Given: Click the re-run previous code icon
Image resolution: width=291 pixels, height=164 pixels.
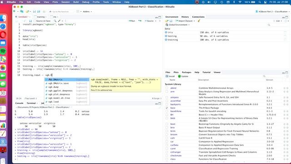Looking at the screenshot, I should click(140, 21).
